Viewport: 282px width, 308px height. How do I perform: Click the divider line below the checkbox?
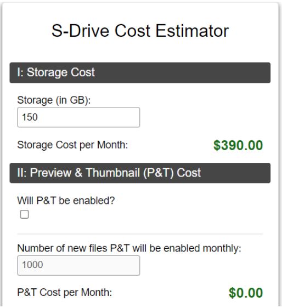coord(140,234)
